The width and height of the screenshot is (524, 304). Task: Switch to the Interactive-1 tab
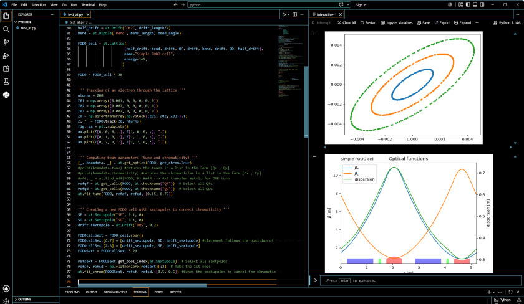325,15
